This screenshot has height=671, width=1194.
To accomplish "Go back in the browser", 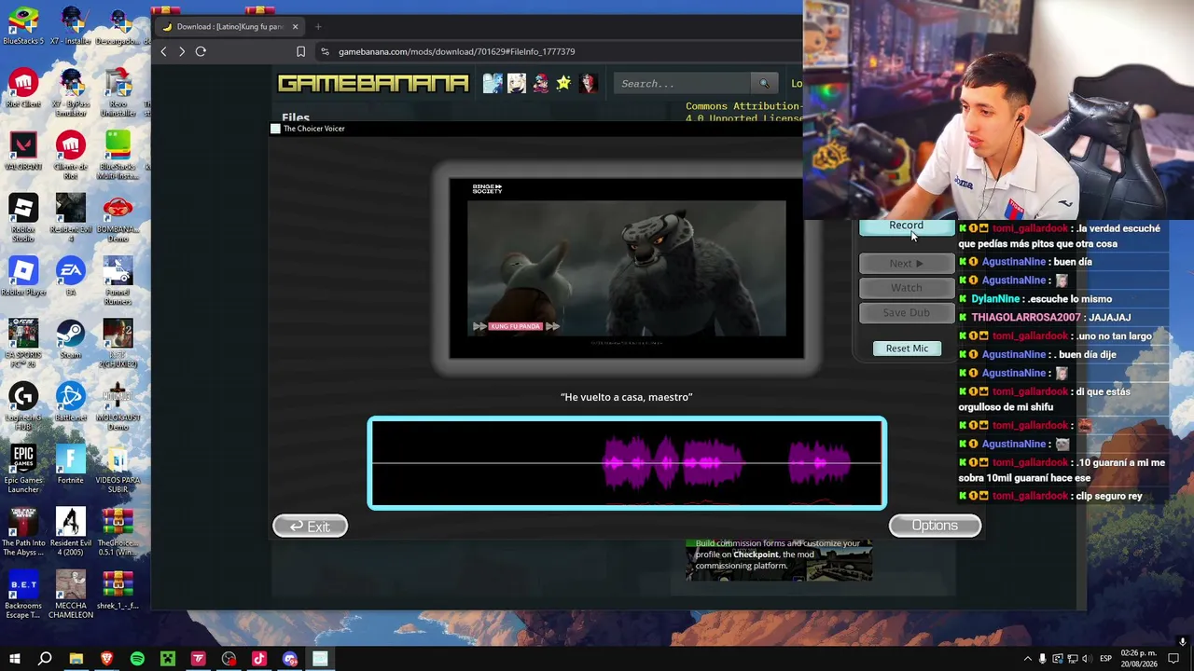I will click(163, 52).
